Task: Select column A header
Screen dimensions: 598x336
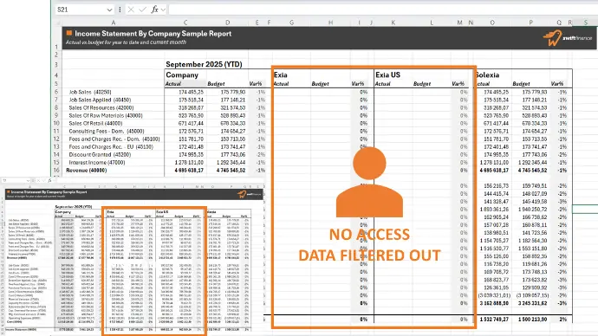Action: click(x=113, y=23)
